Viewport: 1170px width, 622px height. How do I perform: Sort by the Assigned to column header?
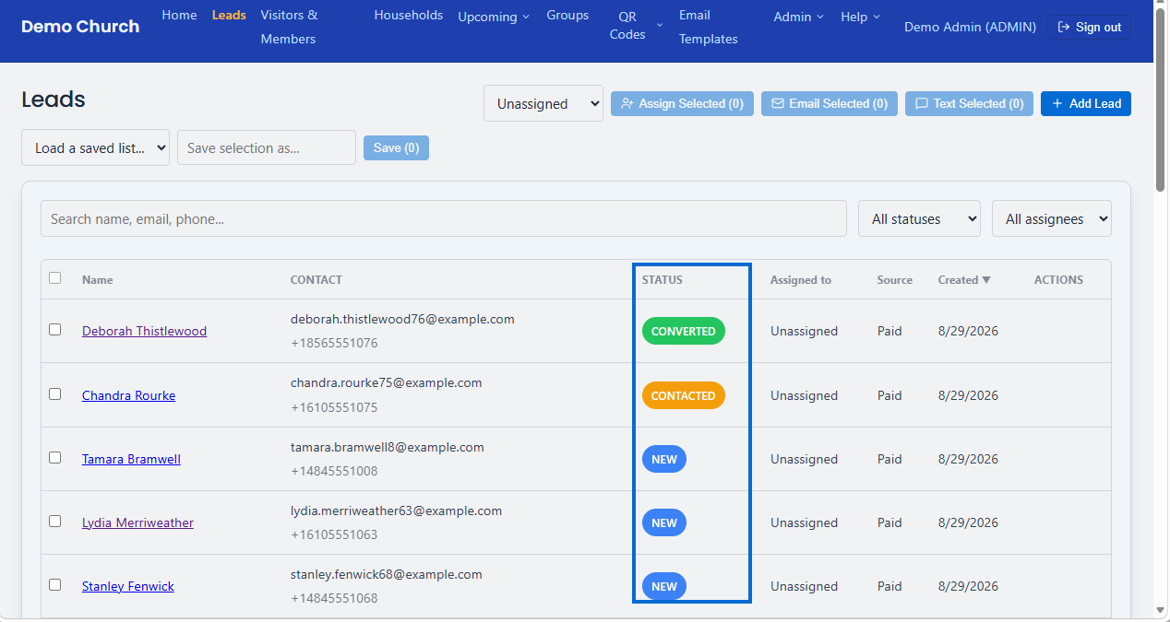801,280
